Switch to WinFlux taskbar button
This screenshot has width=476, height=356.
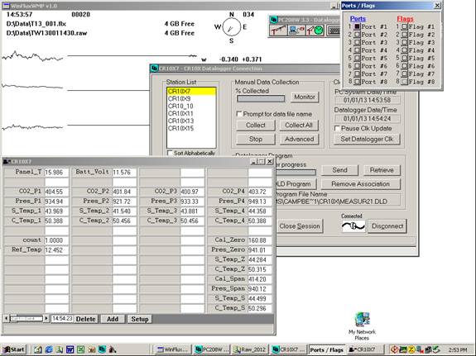(174, 349)
